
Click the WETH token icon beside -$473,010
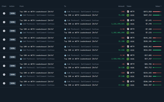click(128, 11)
